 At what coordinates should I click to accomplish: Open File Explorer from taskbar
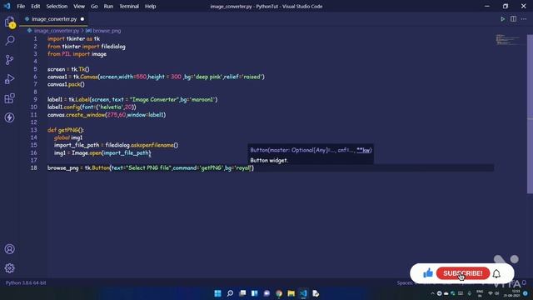click(291, 293)
